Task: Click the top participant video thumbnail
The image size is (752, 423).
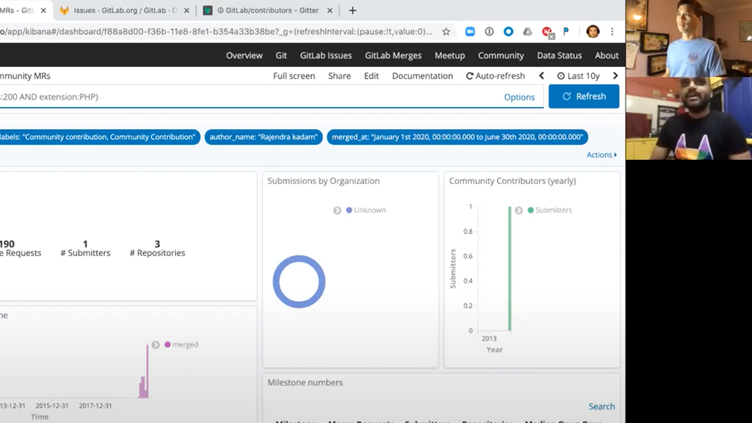Action: (689, 39)
